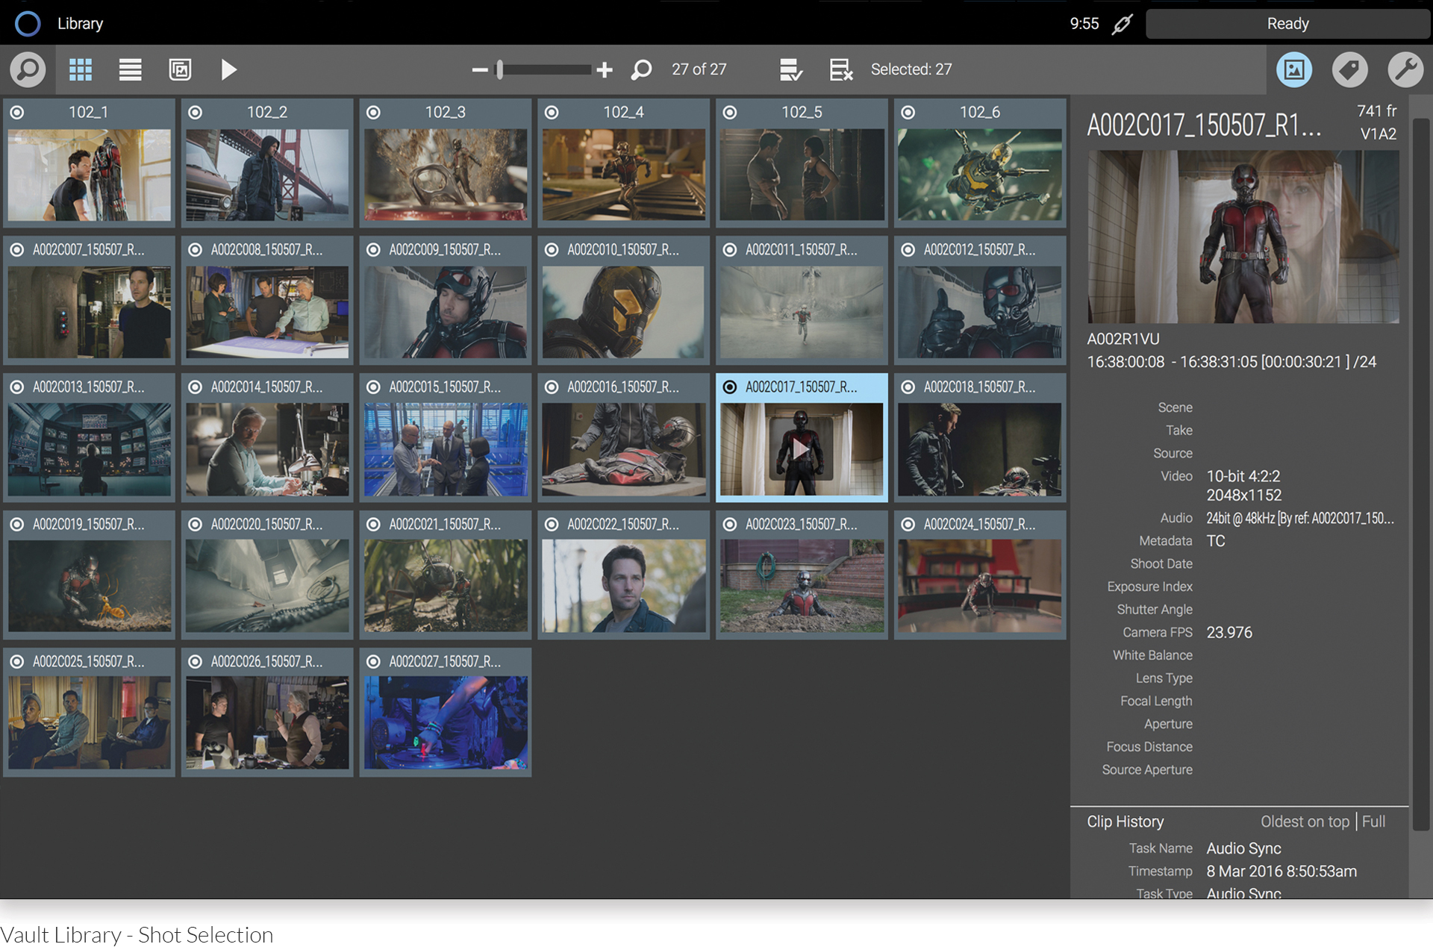This screenshot has height=947, width=1433.
Task: Select the A002C008 clip thumbnail
Action: pyautogui.click(x=267, y=312)
